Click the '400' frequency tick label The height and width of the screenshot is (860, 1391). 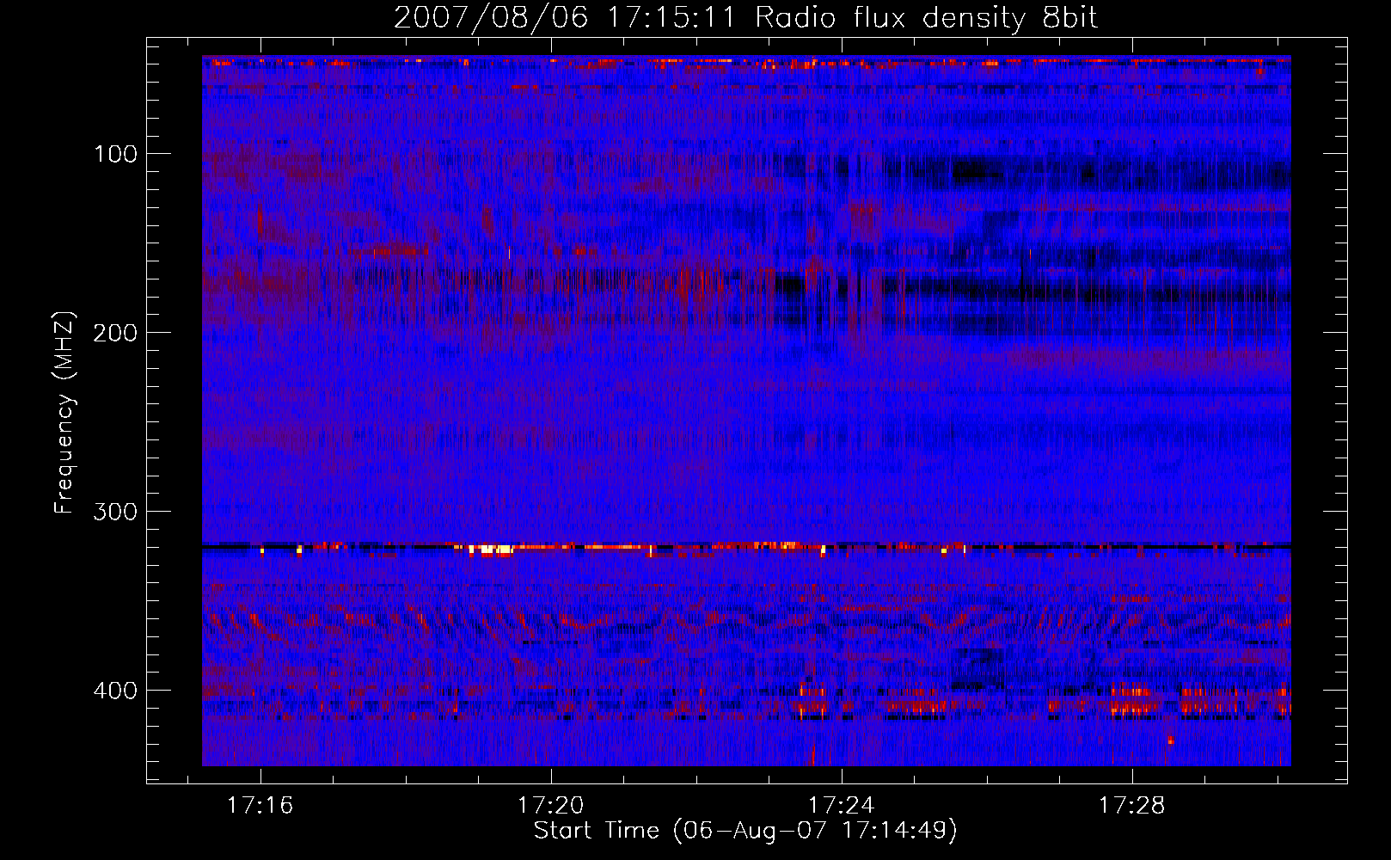coord(115,691)
